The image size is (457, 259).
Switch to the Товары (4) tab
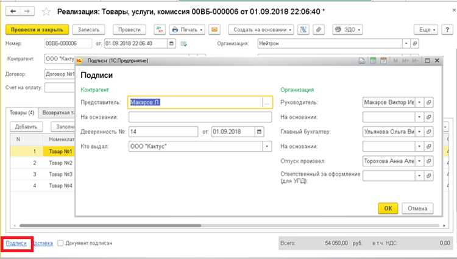click(22, 113)
